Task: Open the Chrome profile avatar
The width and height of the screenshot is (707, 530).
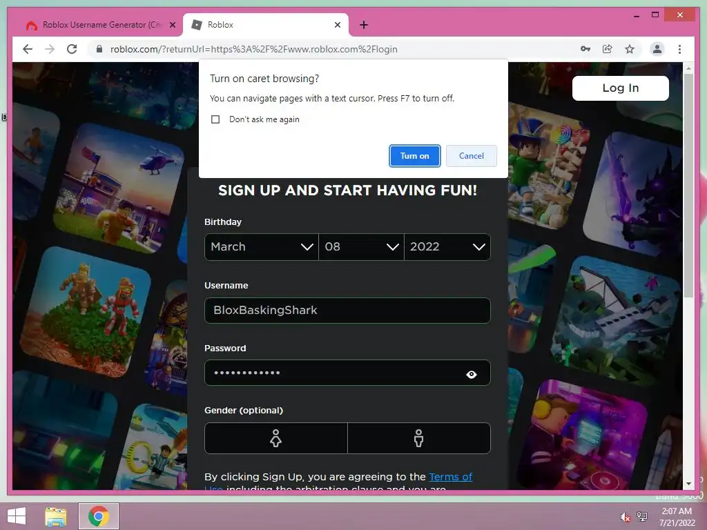Action: tap(657, 49)
